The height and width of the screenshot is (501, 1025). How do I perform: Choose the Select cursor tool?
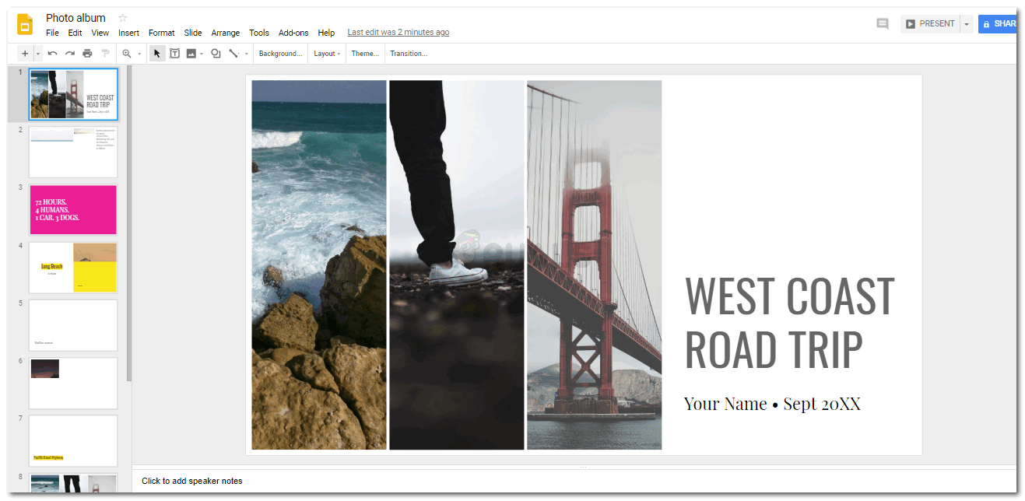157,54
